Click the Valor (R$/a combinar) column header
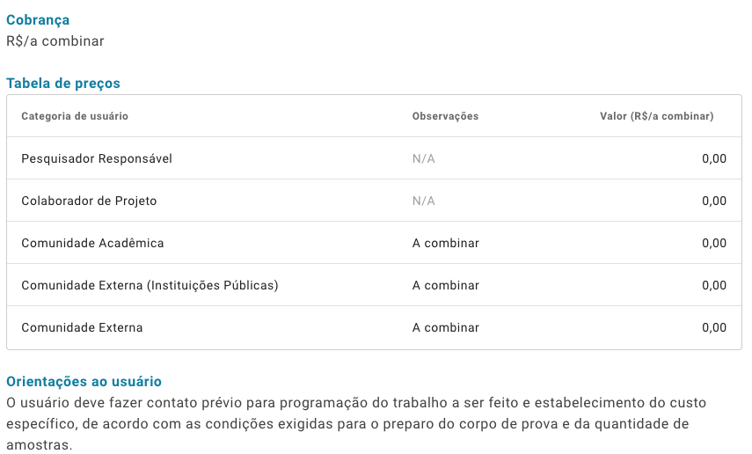752x454 pixels. 656,116
